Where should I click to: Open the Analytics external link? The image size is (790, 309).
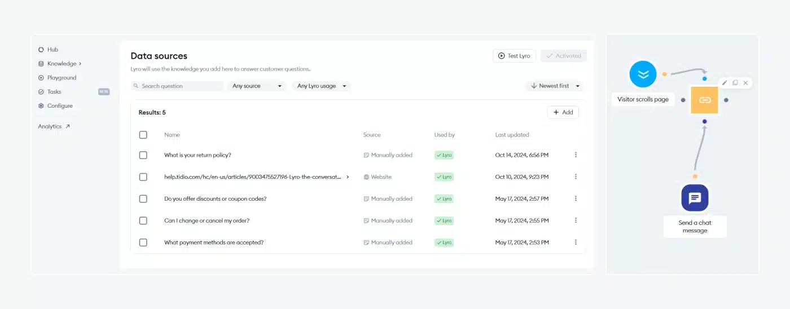point(54,126)
